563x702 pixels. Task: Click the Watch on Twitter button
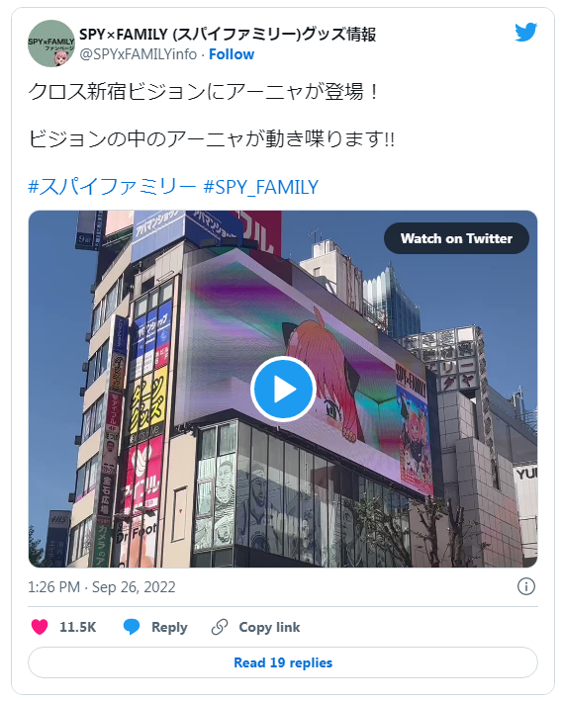pyautogui.click(x=456, y=238)
